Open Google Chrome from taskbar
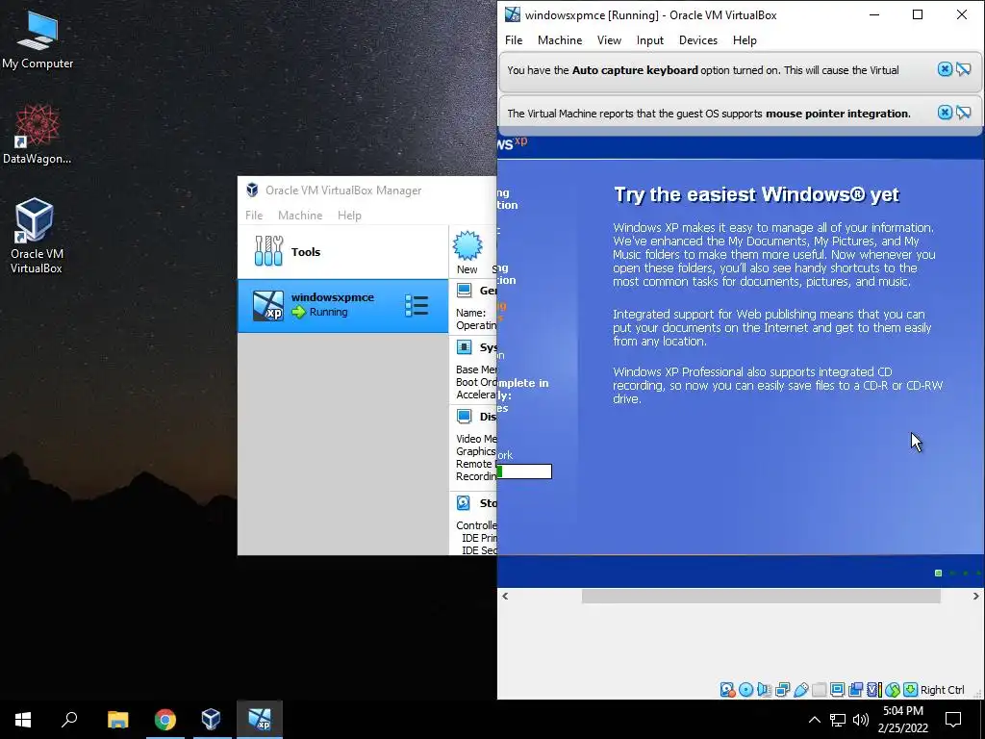Viewport: 985px width, 739px height. pos(165,719)
